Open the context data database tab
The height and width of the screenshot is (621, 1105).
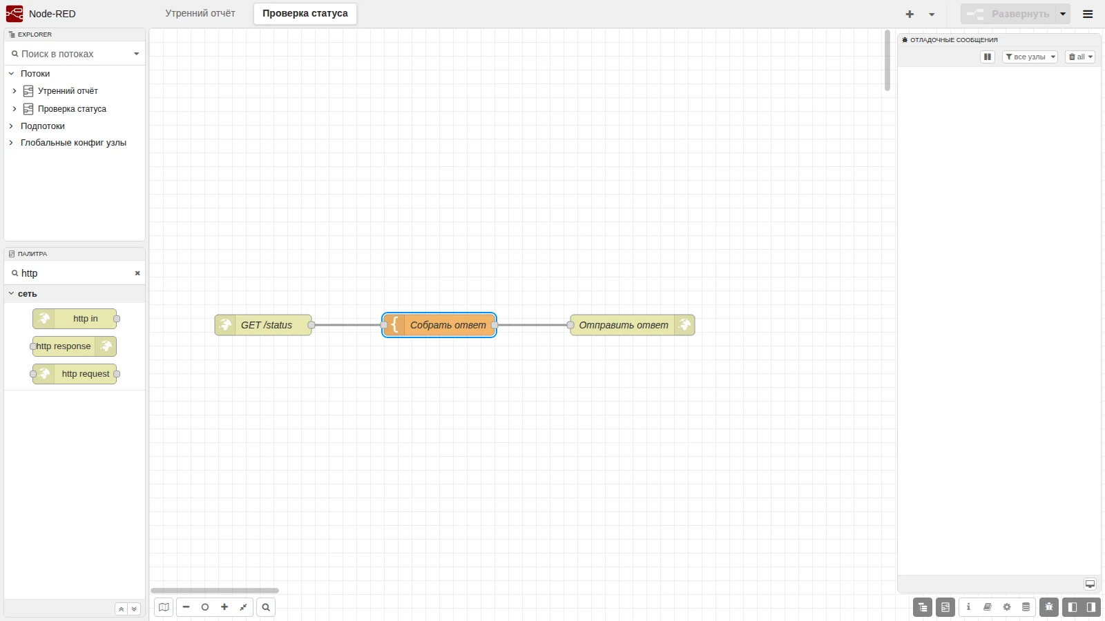[1026, 607]
